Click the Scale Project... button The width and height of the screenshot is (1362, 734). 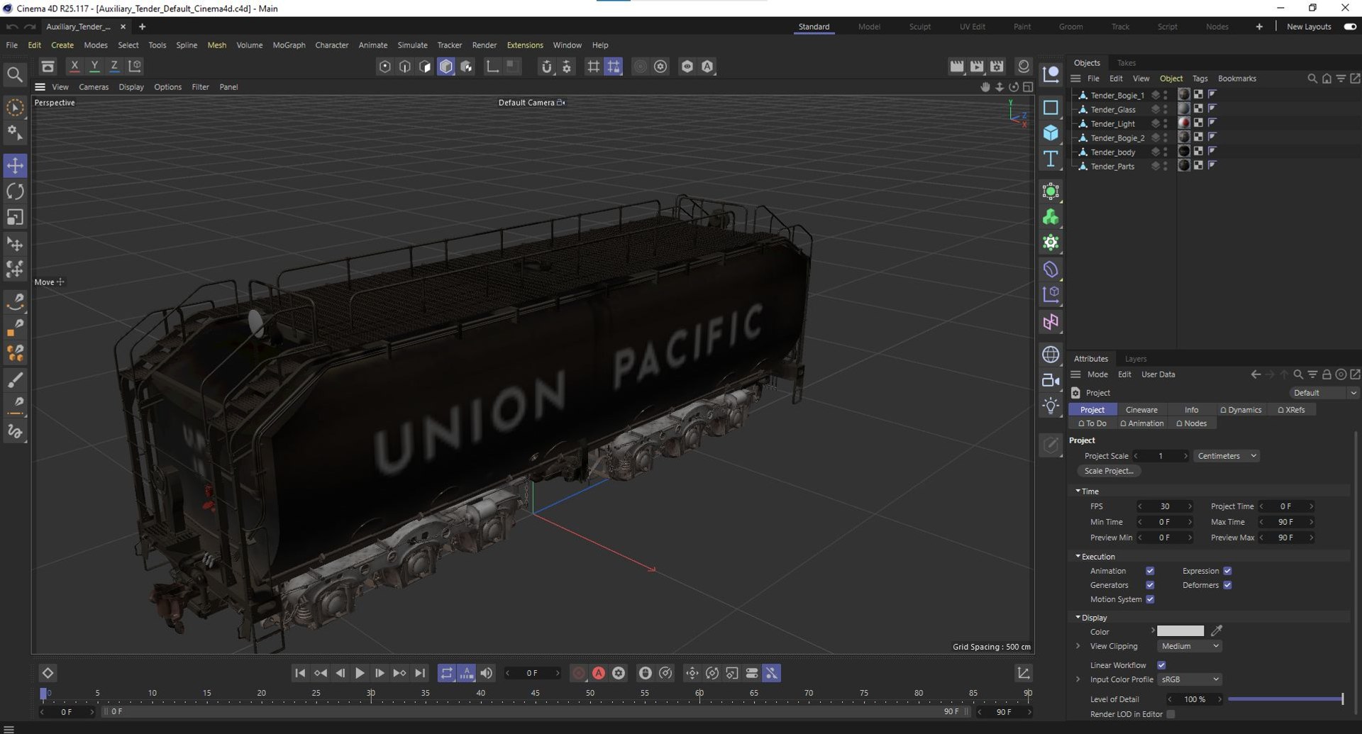pos(1109,471)
